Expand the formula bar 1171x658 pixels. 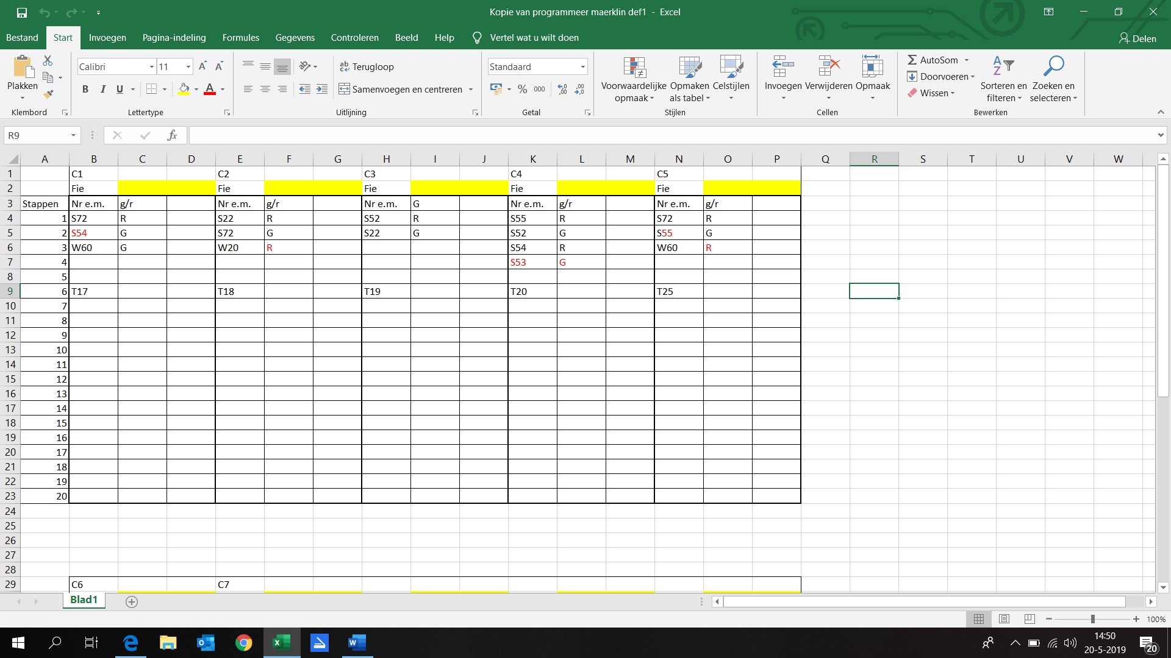(1161, 135)
